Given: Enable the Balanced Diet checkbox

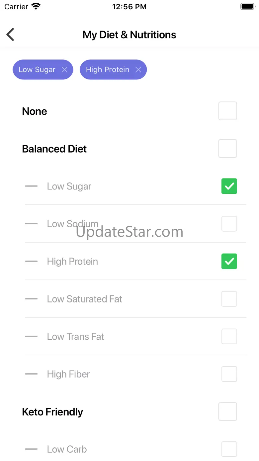Looking at the screenshot, I should 227,149.
